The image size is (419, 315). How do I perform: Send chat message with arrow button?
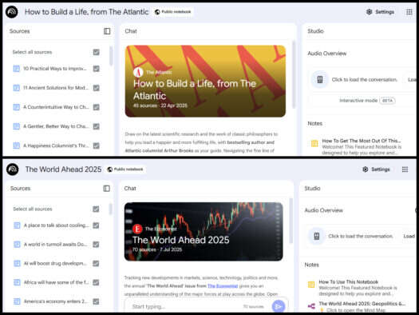[x=279, y=306]
